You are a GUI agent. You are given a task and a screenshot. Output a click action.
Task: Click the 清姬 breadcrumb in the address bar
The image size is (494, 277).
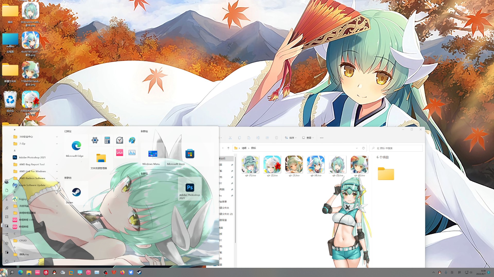coord(244,148)
